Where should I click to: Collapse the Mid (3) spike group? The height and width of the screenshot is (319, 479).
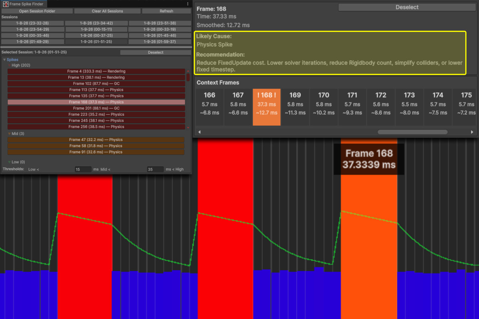coord(9,133)
